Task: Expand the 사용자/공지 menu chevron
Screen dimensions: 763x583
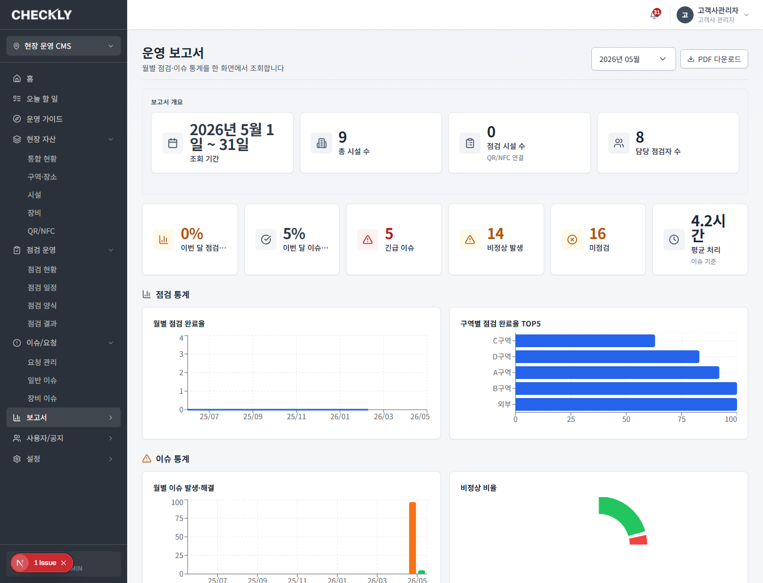Action: click(x=111, y=438)
